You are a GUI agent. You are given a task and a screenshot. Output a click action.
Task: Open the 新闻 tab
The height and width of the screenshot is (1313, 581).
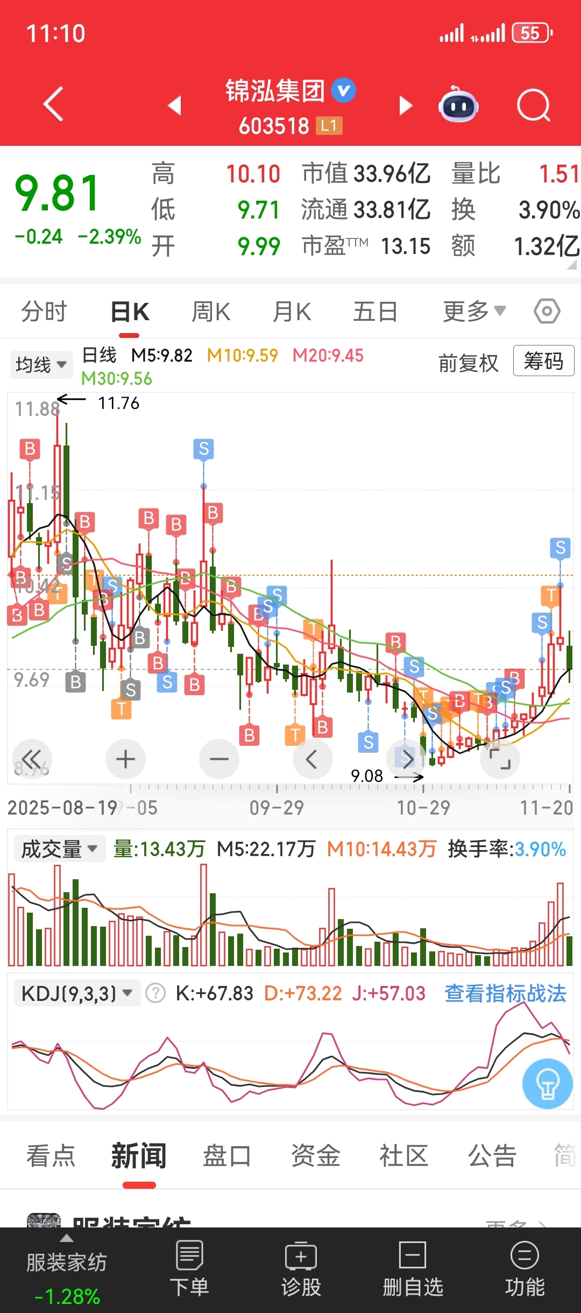click(139, 1155)
